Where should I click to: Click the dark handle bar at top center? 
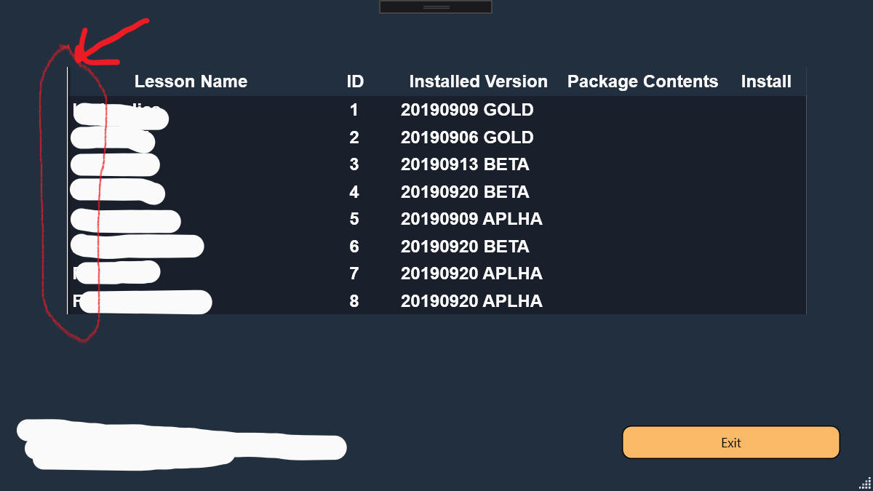[436, 7]
